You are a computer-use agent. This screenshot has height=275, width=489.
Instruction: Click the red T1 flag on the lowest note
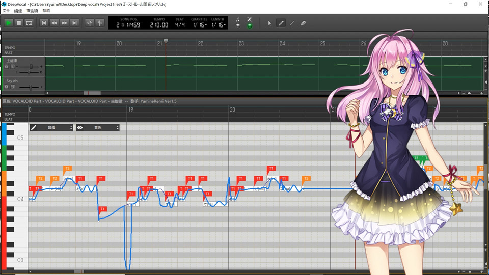point(102,210)
